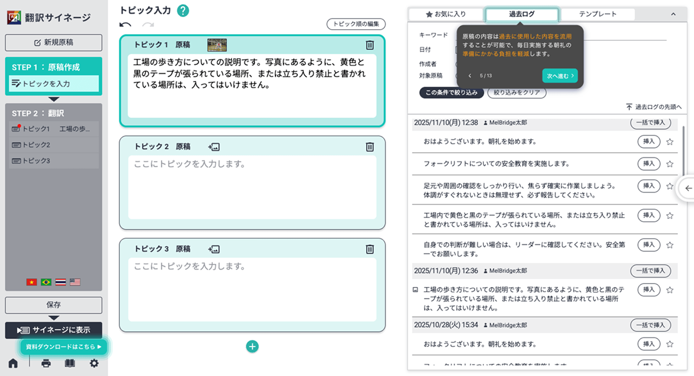
Task: Toggle star on 自身での判断 entry
Action: tap(669, 245)
